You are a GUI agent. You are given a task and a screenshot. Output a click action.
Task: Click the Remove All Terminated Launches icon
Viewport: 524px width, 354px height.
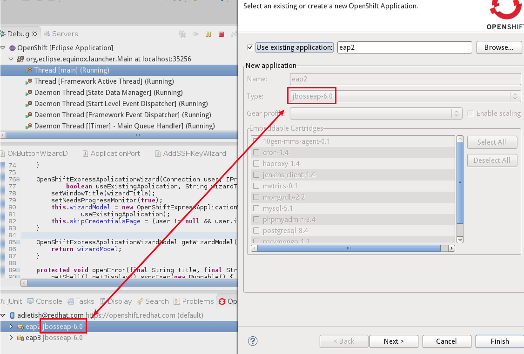182,34
